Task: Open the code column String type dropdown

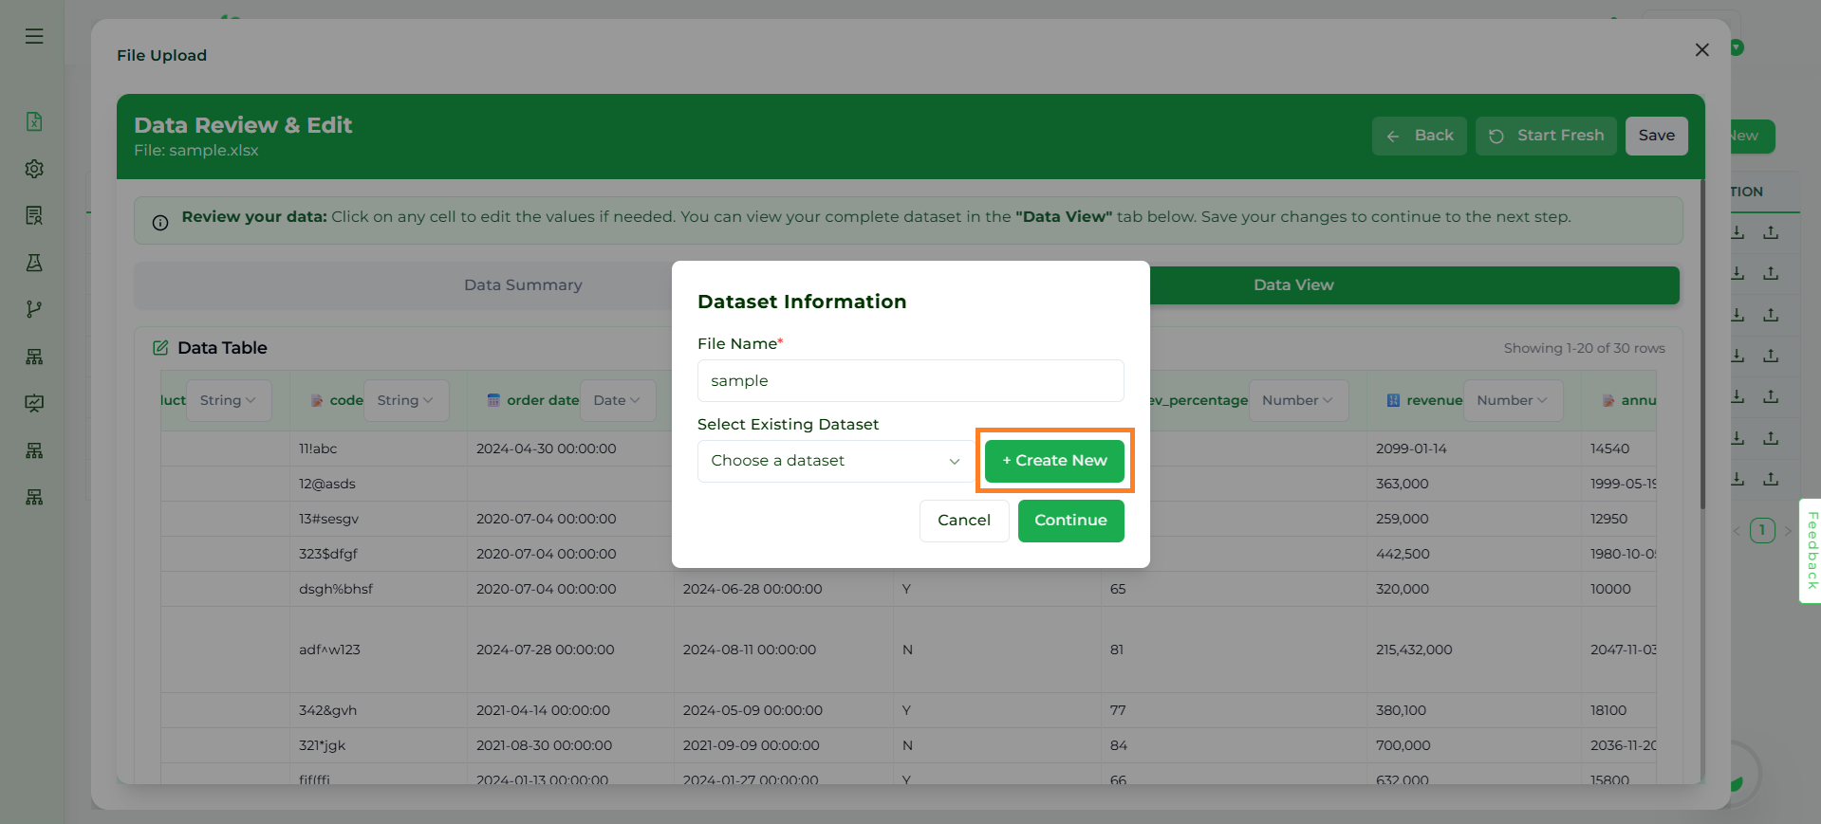Action: click(405, 400)
